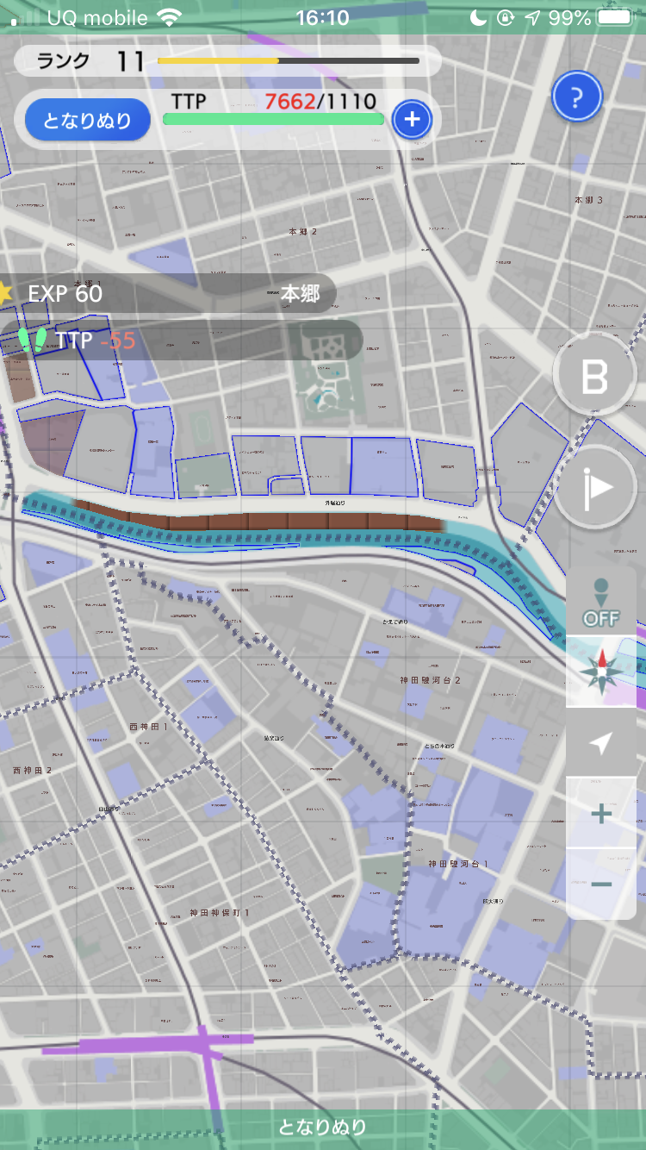Add TTP with blue plus button

[x=413, y=119]
